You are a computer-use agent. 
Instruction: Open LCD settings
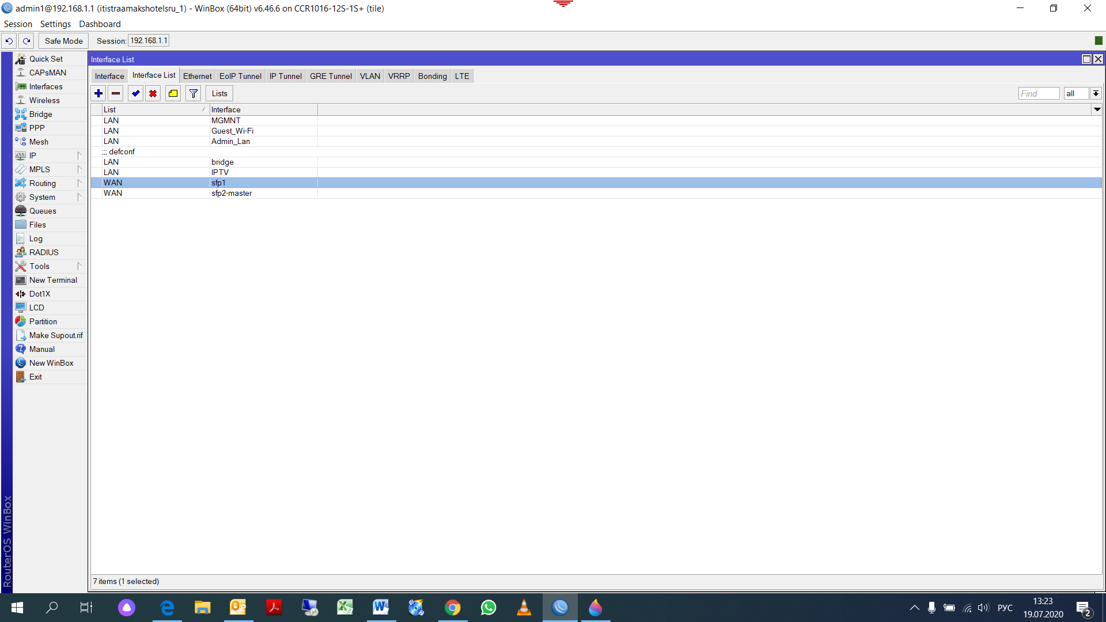pyautogui.click(x=50, y=308)
